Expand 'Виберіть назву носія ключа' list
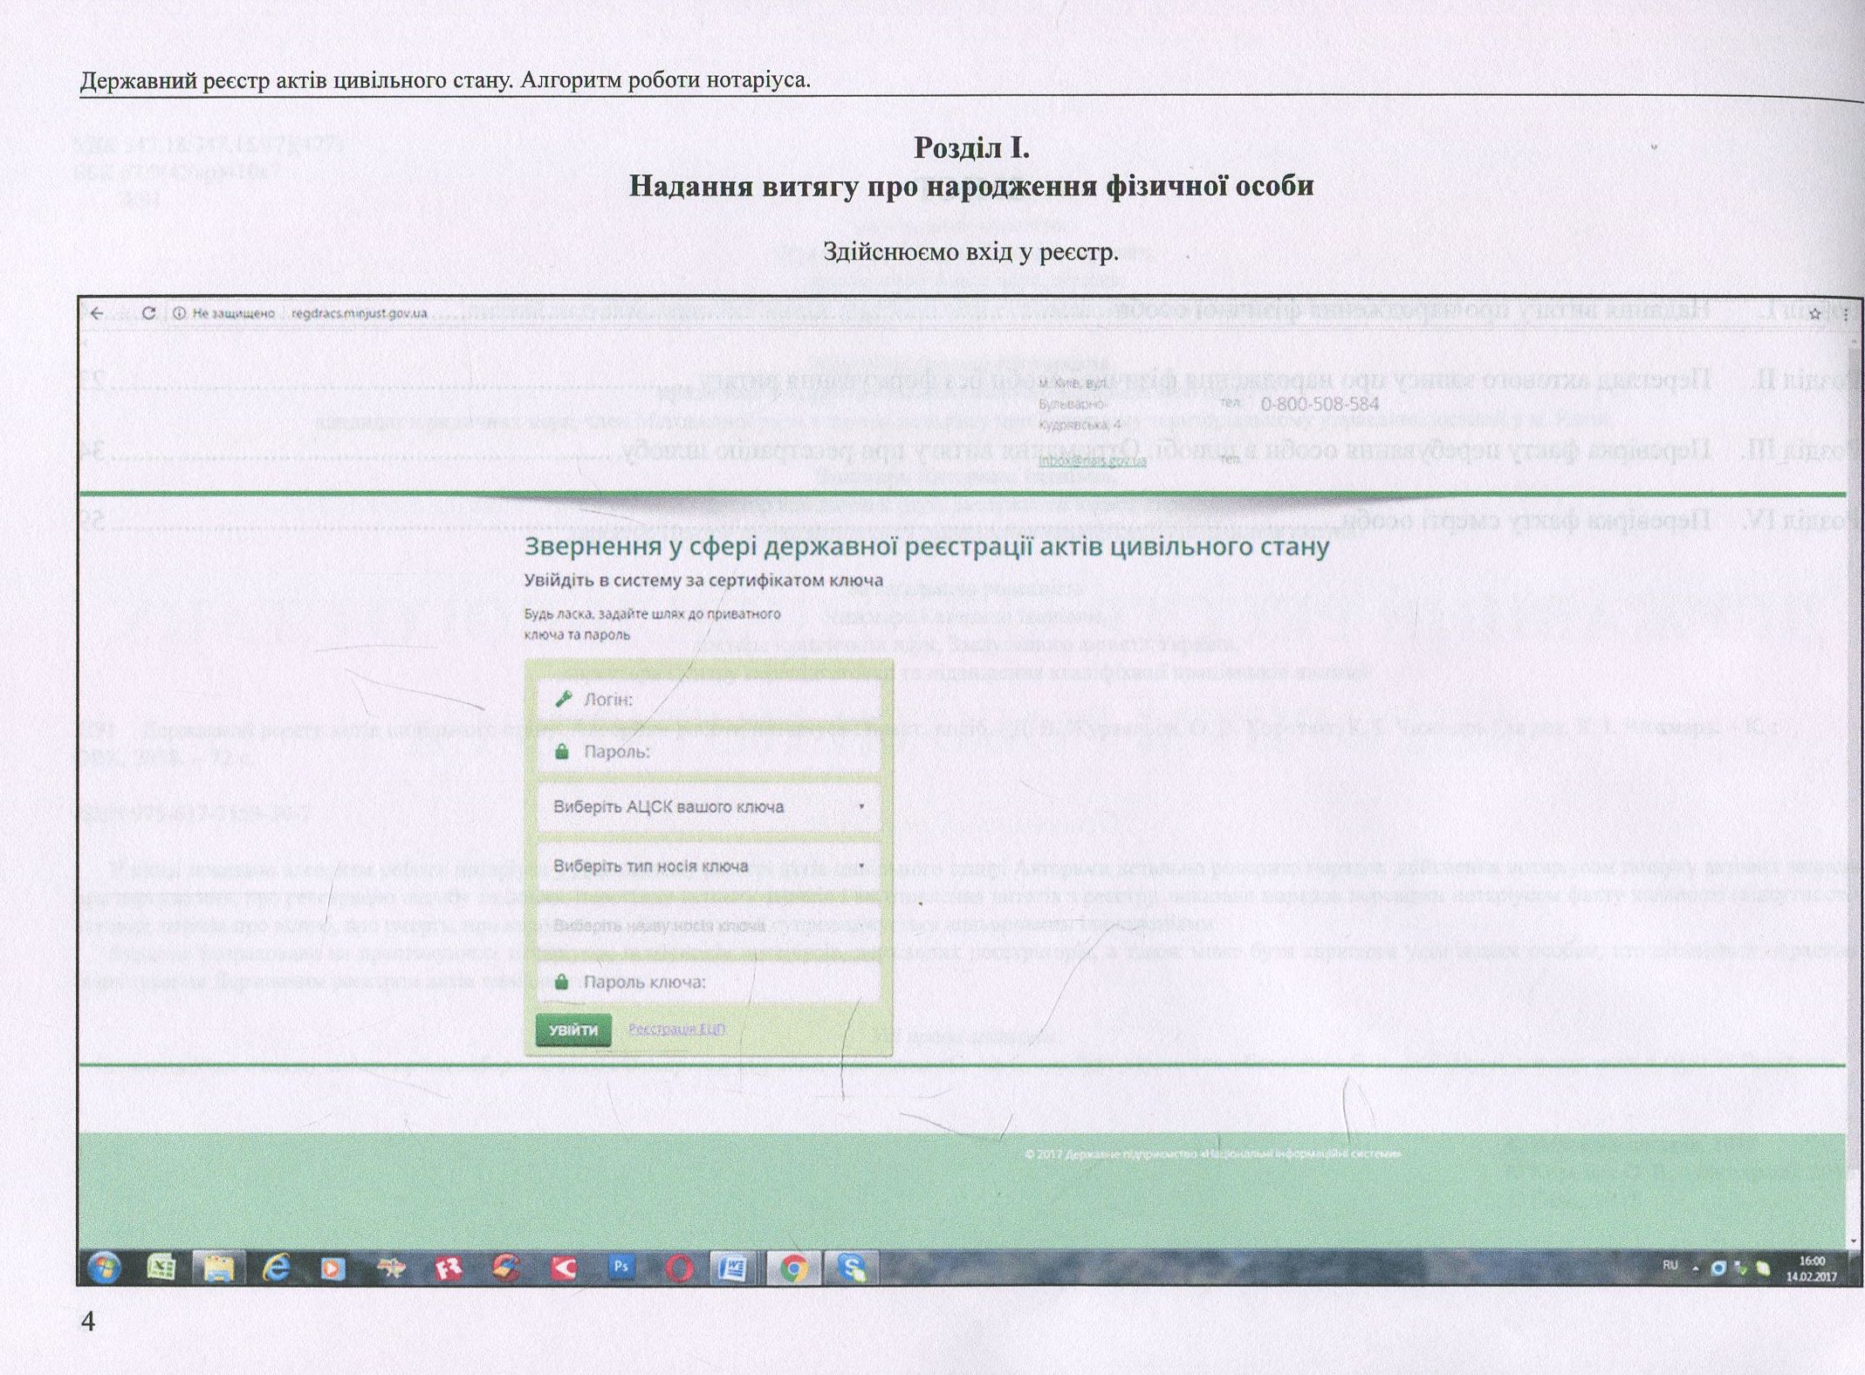 point(709,925)
